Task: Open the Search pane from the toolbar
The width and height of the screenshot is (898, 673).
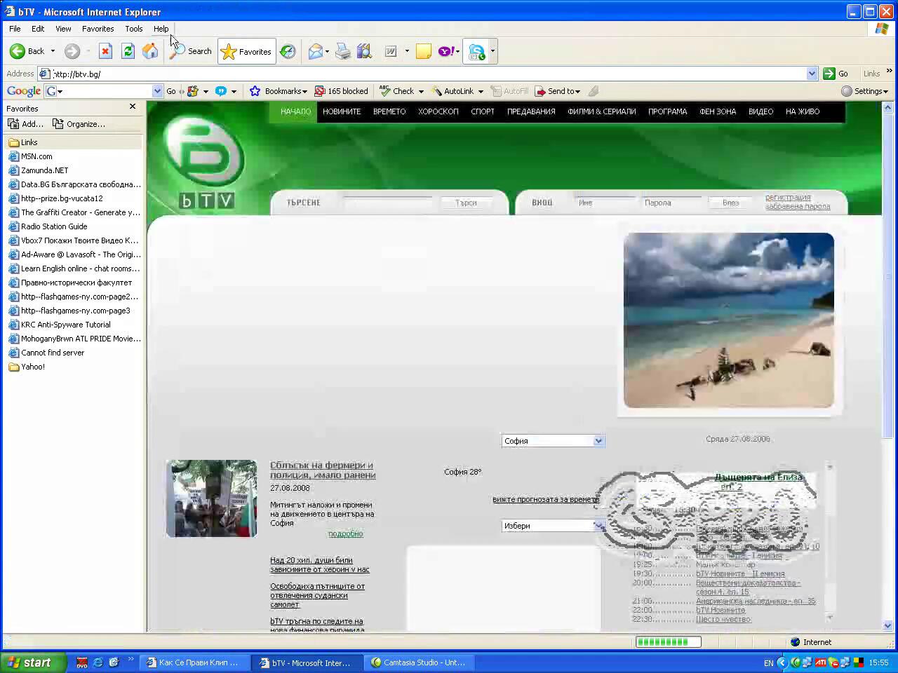Action: 190,51
